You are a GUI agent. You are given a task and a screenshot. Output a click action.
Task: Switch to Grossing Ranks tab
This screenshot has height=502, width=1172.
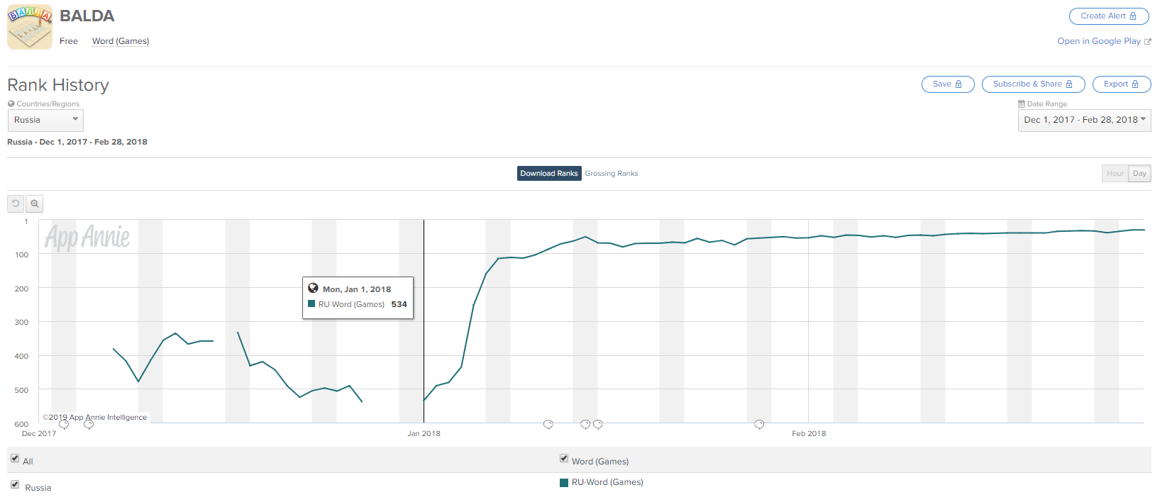pos(612,173)
